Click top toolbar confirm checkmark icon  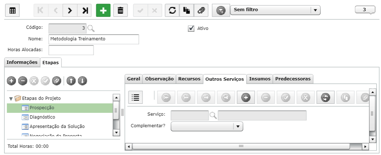[140, 11]
